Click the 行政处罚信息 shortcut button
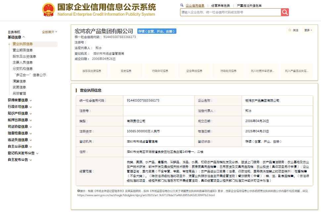The height and width of the screenshot is (215, 321). click(x=228, y=71)
